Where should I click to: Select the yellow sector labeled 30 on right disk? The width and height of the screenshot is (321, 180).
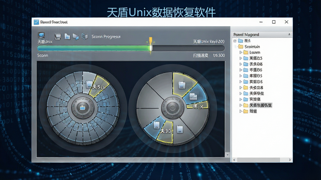[165, 132]
